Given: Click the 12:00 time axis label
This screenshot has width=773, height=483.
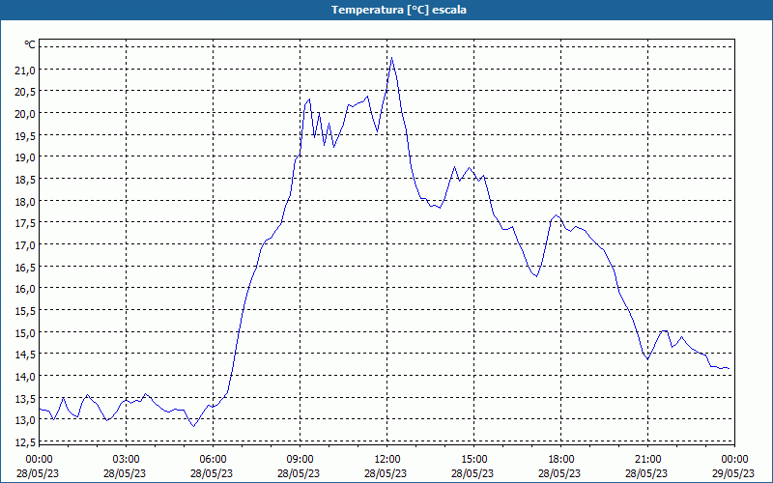Looking at the screenshot, I should (387, 460).
